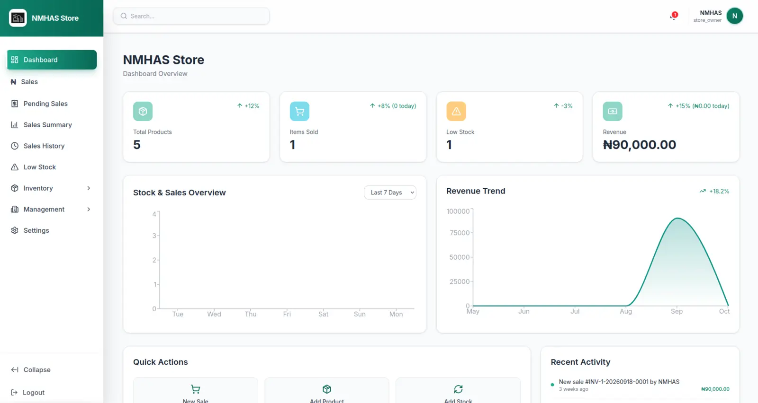
Task: Click the Revenue Trend growth arrow icon
Action: tap(703, 191)
